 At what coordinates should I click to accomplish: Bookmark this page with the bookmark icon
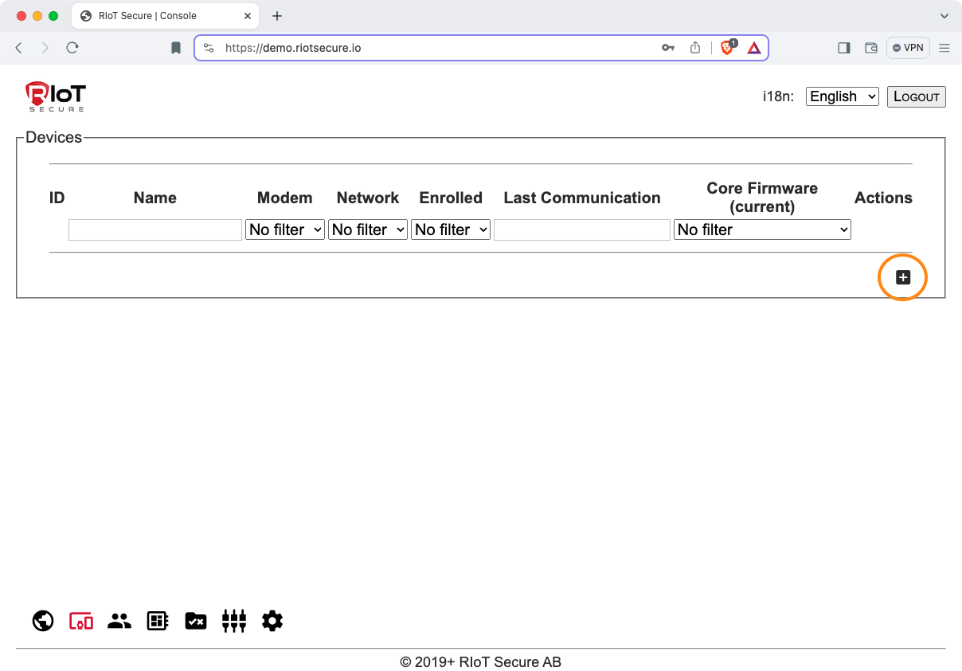click(x=176, y=48)
